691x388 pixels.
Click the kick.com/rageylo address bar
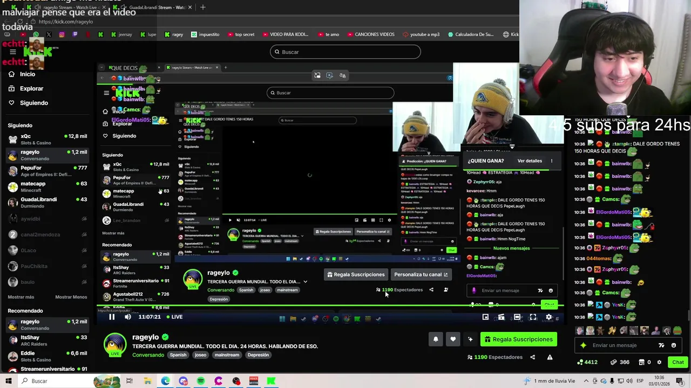pyautogui.click(x=66, y=22)
